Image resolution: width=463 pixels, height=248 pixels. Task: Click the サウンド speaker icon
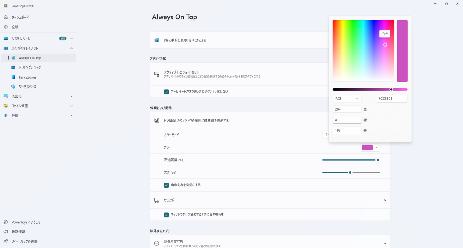[x=157, y=200]
